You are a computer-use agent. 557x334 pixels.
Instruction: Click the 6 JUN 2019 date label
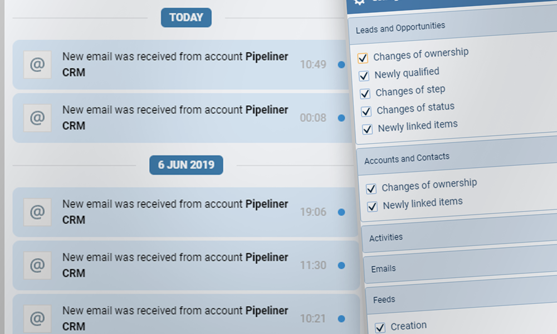pyautogui.click(x=186, y=165)
